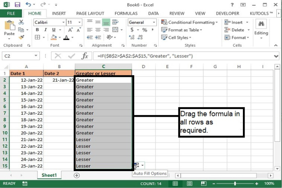Click the Orientation text angle icon
The width and height of the screenshot is (282, 188).
[109, 37]
